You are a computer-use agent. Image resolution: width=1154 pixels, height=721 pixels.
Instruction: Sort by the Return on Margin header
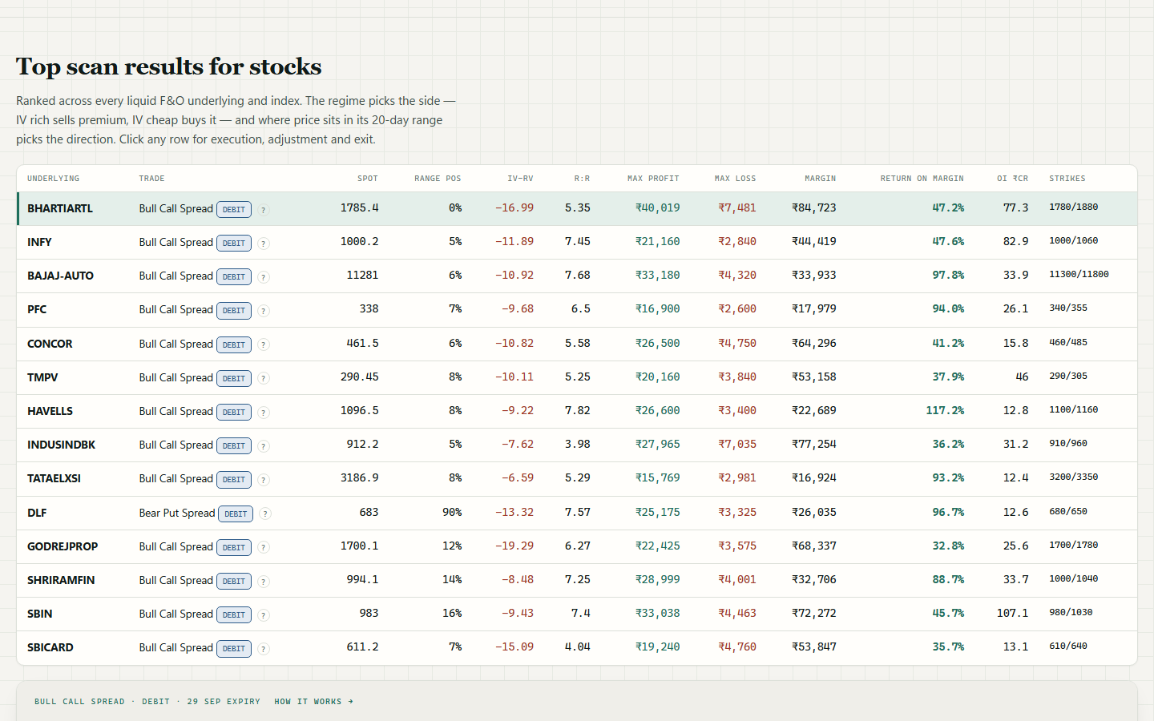coord(922,179)
